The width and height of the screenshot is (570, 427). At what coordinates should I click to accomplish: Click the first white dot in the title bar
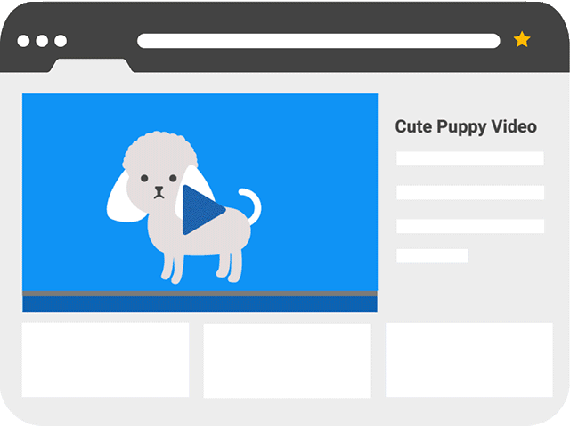tap(23, 41)
